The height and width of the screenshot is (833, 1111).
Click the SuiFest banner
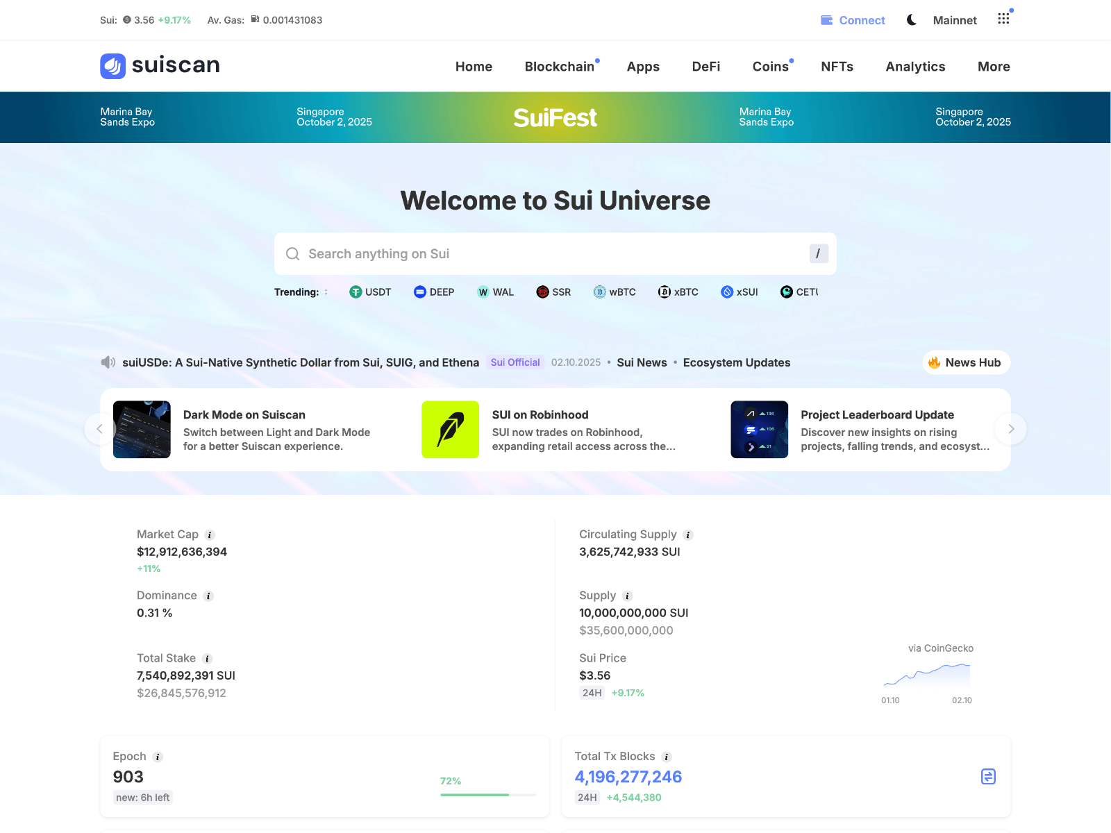[x=555, y=117]
